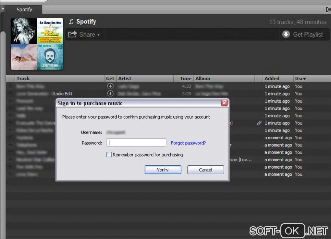Click the download icon in the 4:20 row

[x=110, y=86]
